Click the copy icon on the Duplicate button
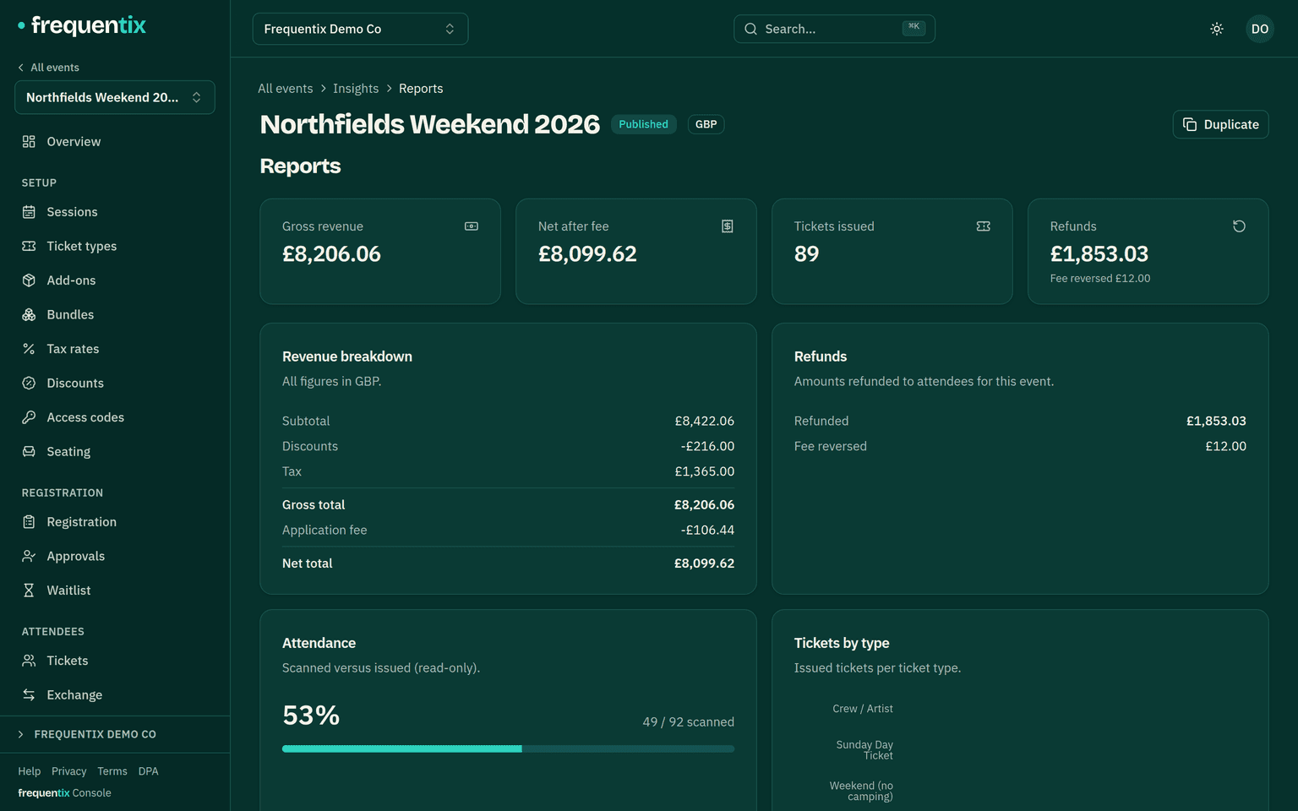The width and height of the screenshot is (1298, 811). [1190, 124]
